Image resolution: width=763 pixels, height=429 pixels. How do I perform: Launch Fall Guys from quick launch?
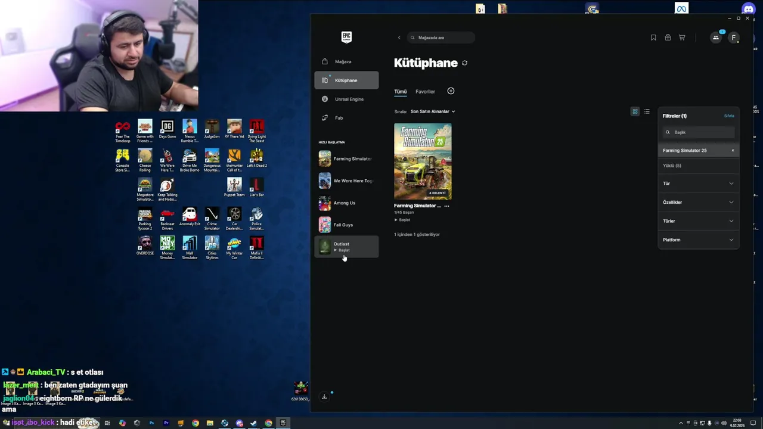click(346, 225)
